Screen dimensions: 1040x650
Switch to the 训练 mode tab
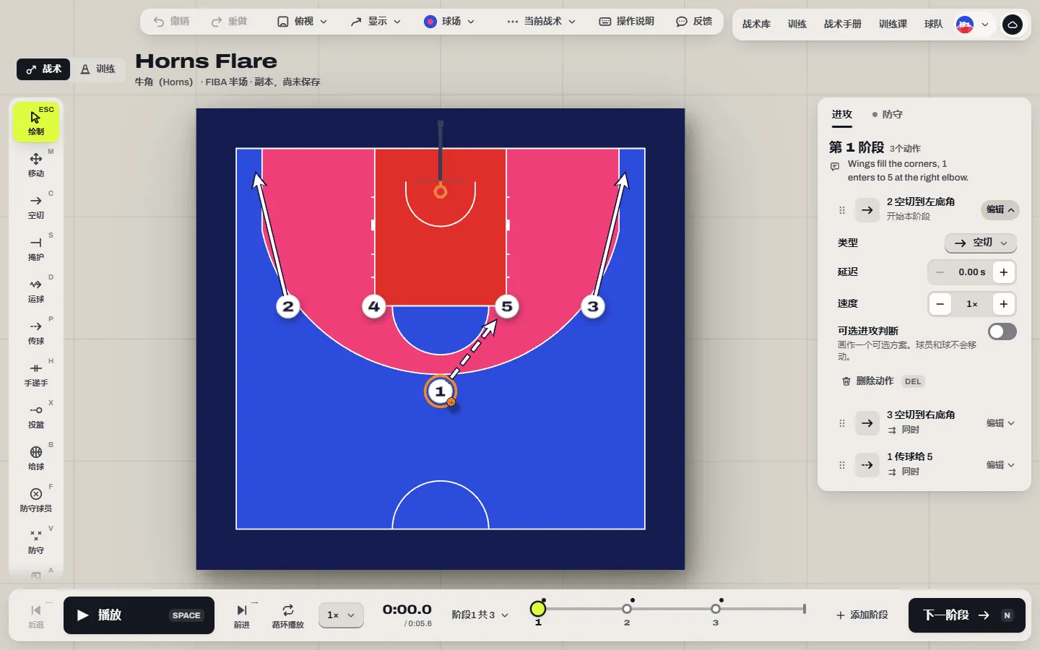[x=98, y=69]
